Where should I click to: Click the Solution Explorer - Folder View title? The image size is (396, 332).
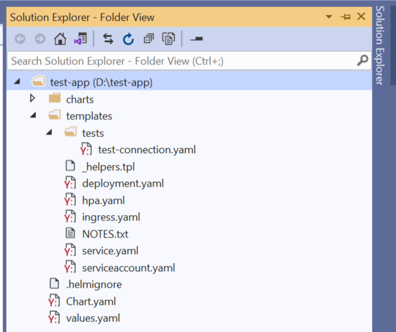coord(82,17)
